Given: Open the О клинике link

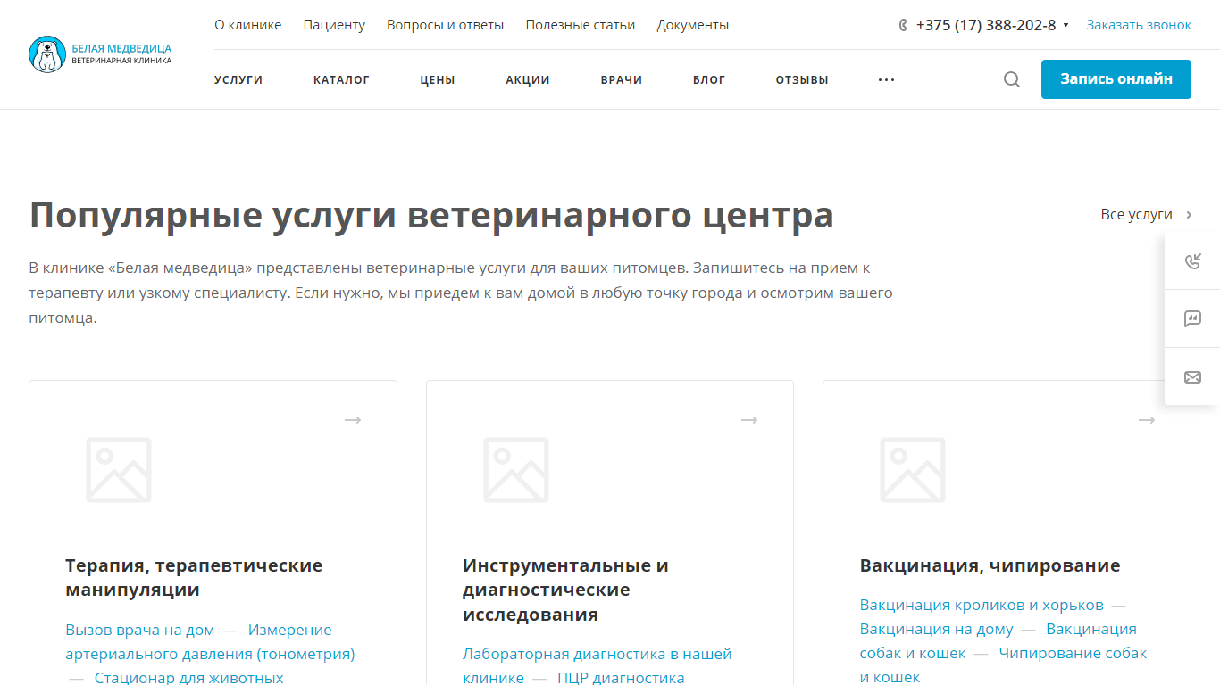Looking at the screenshot, I should point(248,25).
